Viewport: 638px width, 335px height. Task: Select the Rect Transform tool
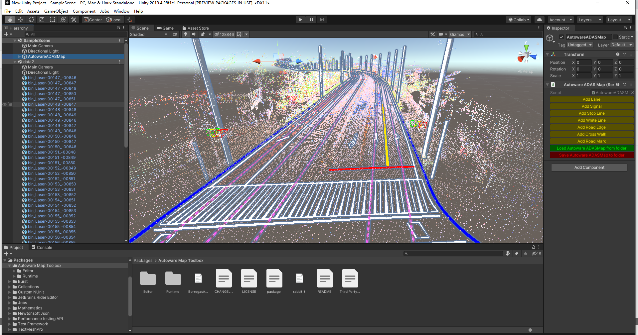52,20
